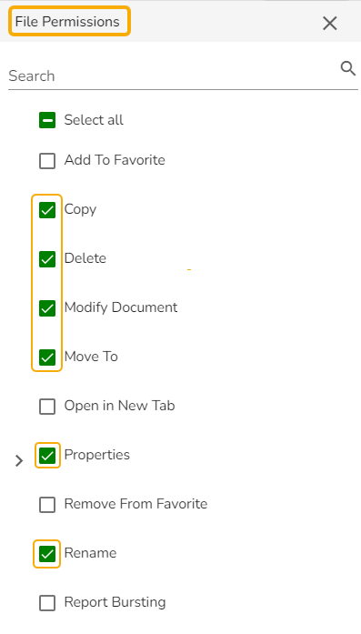Disable the Modify Document checkbox

point(47,308)
